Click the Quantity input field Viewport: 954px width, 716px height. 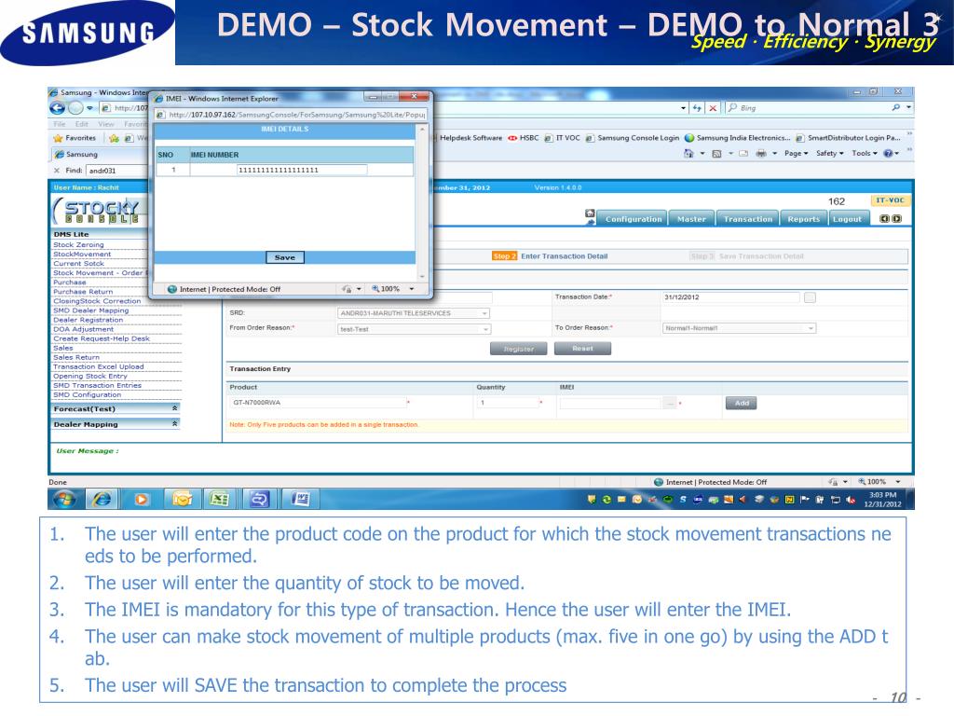coord(507,403)
